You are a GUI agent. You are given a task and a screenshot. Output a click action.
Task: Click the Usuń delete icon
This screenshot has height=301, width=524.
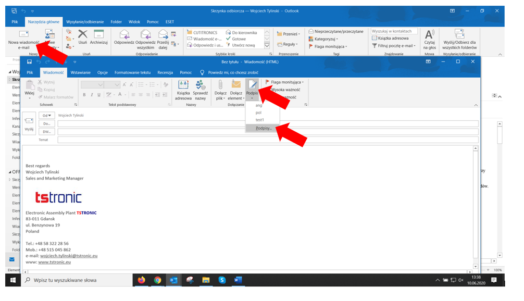82,36
